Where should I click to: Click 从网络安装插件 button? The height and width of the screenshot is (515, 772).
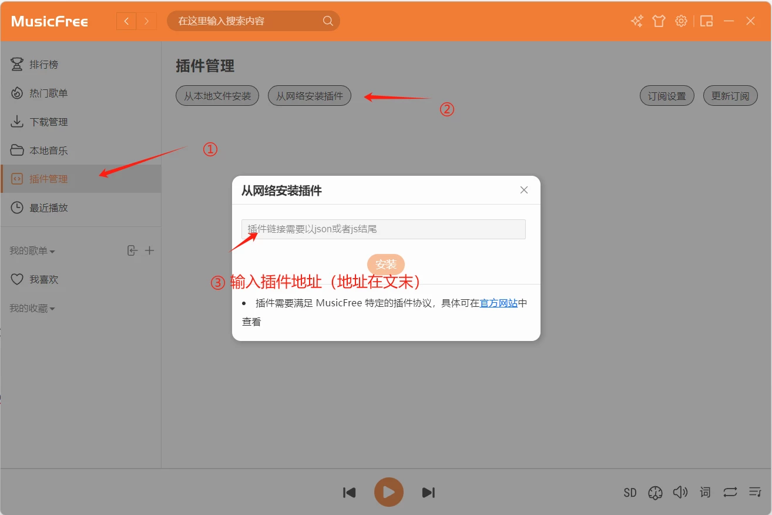coord(310,96)
